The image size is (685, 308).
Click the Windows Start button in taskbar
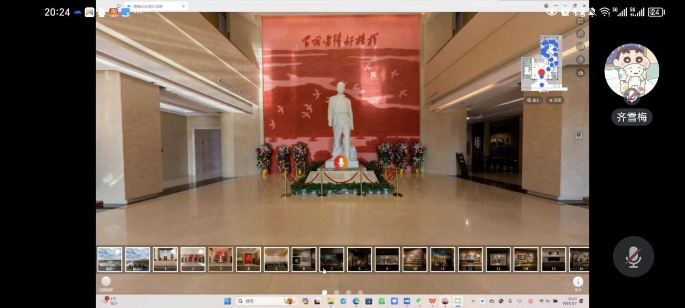pyautogui.click(x=227, y=301)
